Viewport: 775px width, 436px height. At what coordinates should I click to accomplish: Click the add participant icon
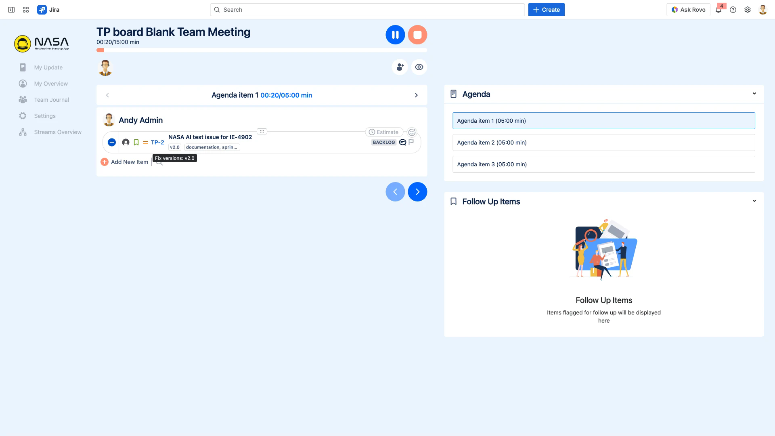400,67
